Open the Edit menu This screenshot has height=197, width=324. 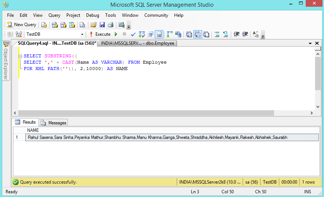click(23, 15)
